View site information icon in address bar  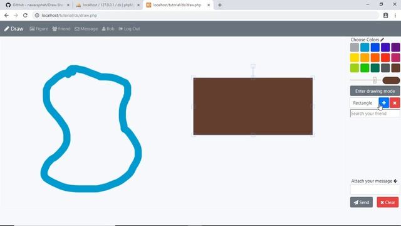(37, 15)
